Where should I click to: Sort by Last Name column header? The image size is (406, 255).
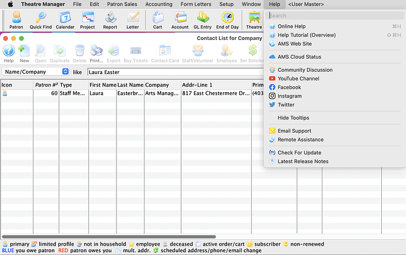point(130,85)
